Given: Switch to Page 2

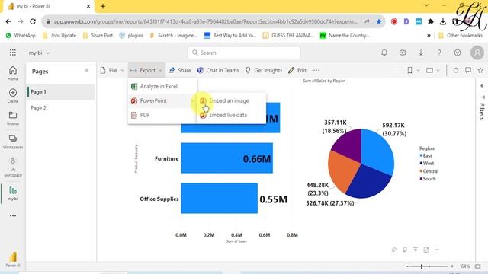Looking at the screenshot, I should [x=38, y=108].
